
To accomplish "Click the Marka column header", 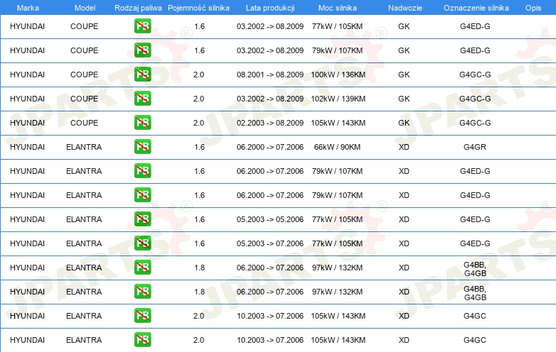I will coord(28,8).
